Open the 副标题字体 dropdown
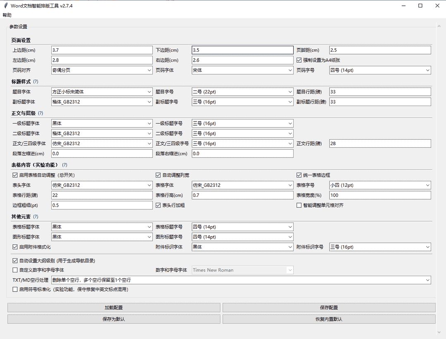Screen dimensions: 446x339 [102, 102]
